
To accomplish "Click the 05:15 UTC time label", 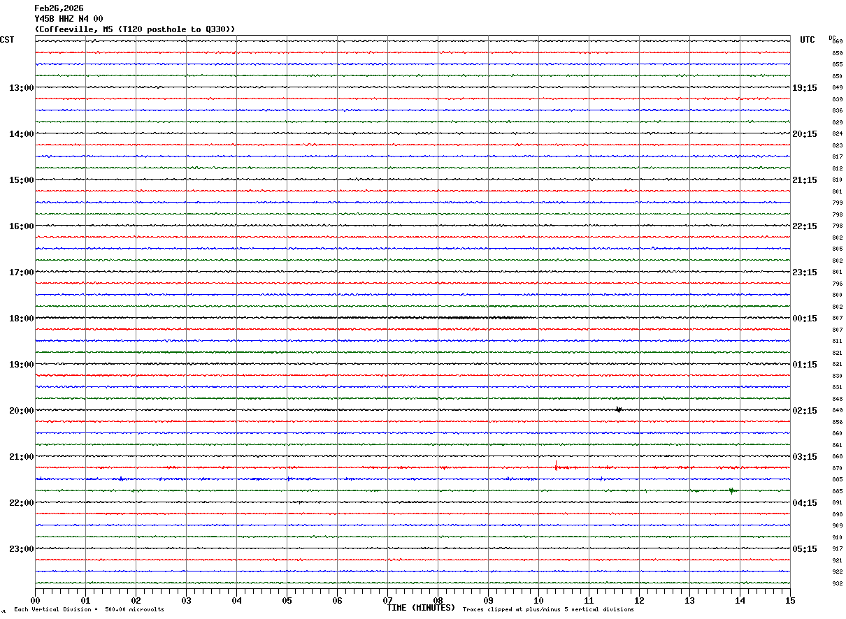I will pyautogui.click(x=805, y=549).
